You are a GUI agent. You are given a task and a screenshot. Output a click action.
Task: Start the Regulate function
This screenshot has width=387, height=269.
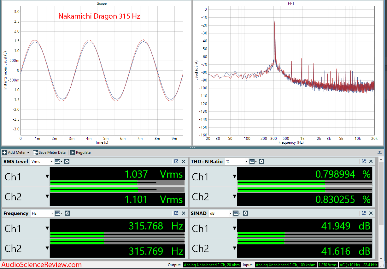80,152
